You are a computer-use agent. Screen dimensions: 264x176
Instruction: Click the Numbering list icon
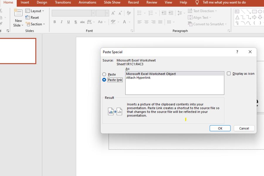(151, 13)
